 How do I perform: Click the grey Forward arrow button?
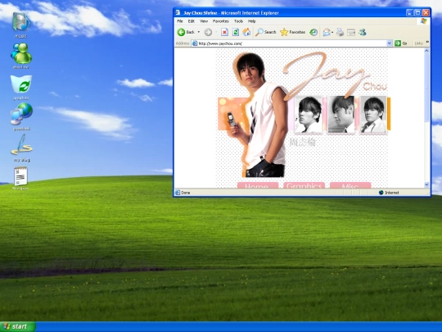208,33
